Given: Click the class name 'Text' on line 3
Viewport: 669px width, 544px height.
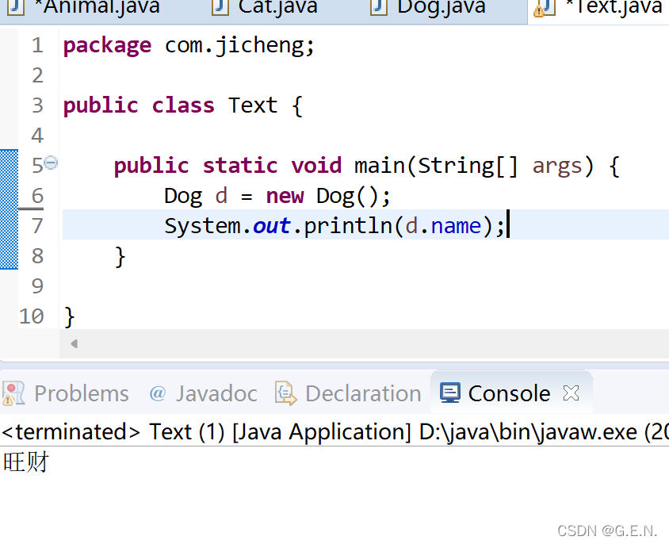Looking at the screenshot, I should click(253, 105).
